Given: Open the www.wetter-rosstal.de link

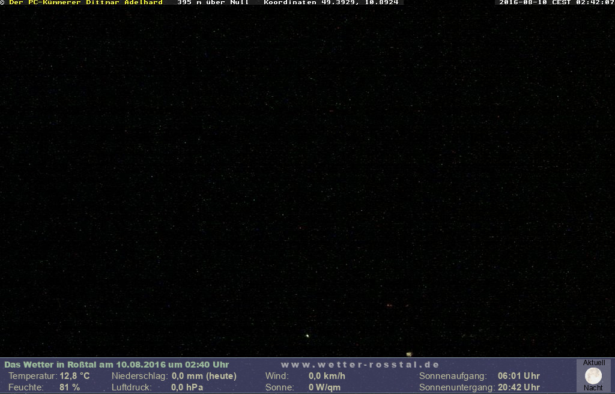Looking at the screenshot, I should tap(360, 365).
